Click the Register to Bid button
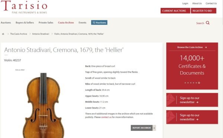 pyautogui.click(x=204, y=11)
